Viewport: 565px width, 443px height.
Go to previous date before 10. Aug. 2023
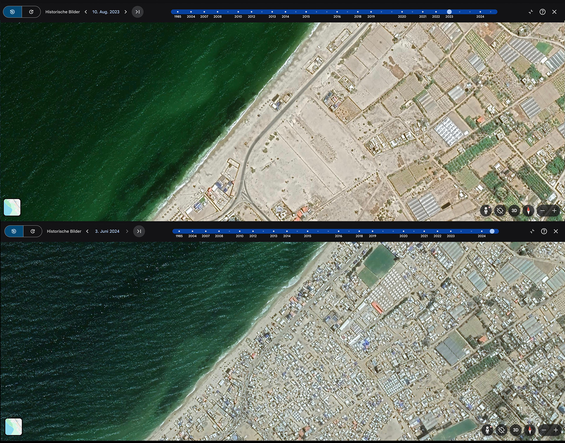point(86,12)
